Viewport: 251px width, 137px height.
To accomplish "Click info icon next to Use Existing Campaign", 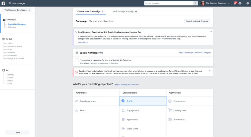I will point(136,12).
